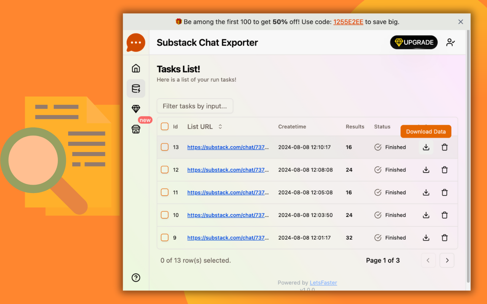Viewport: 487px width, 304px height.
Task: Check the box for task 9
Action: click(165, 238)
